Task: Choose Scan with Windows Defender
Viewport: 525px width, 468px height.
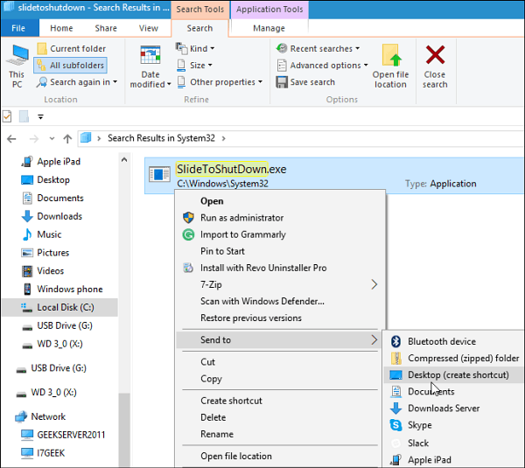Action: coord(281,301)
